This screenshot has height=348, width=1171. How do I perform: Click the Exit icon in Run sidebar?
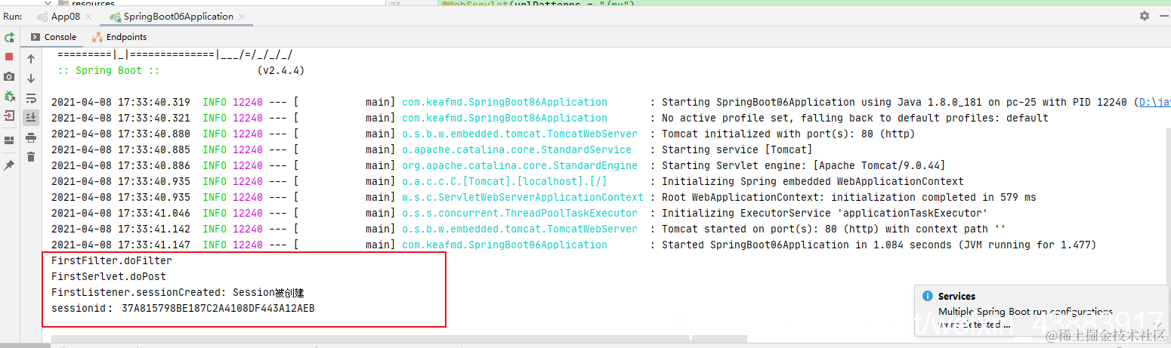click(x=9, y=115)
